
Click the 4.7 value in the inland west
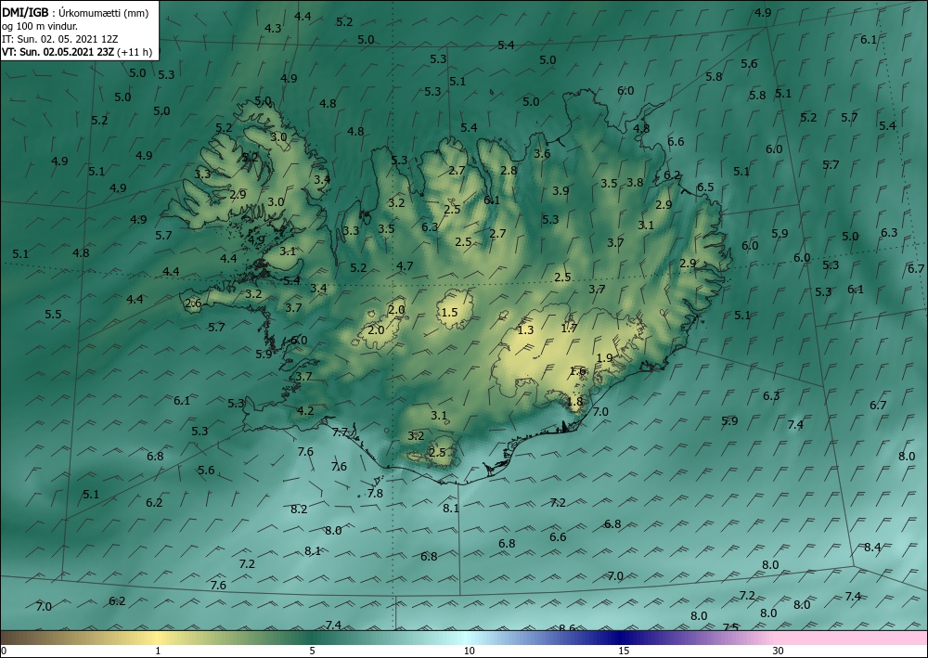pos(405,266)
